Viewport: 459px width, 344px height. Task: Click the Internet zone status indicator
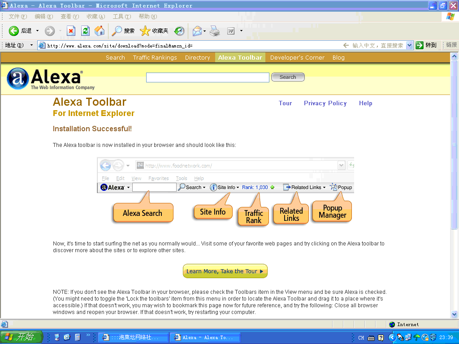tap(404, 324)
